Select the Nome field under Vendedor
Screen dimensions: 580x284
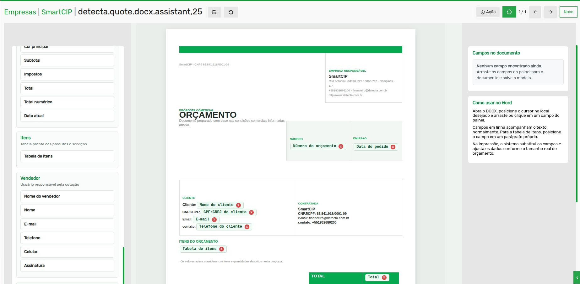click(x=67, y=210)
